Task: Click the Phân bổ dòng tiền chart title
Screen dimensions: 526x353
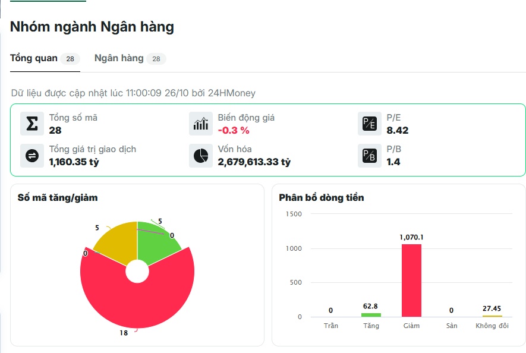Action: [322, 198]
